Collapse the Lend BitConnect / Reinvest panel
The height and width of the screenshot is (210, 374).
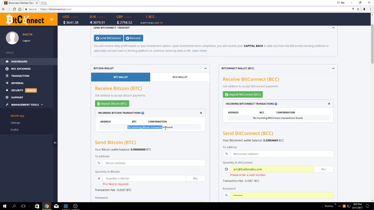pos(333,28)
